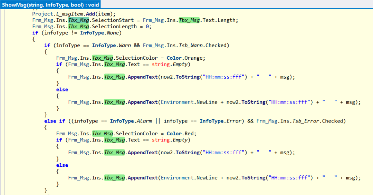
Task: Click the 'Orange' color member
Action: point(193,58)
